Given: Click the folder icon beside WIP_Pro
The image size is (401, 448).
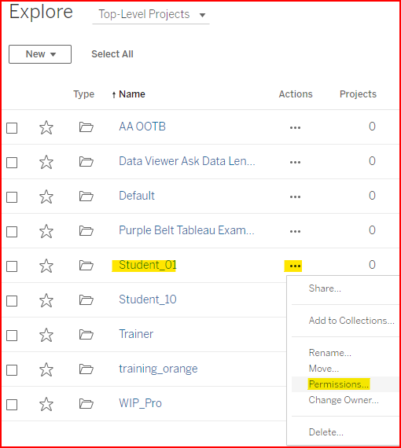Looking at the screenshot, I should pyautogui.click(x=86, y=404).
